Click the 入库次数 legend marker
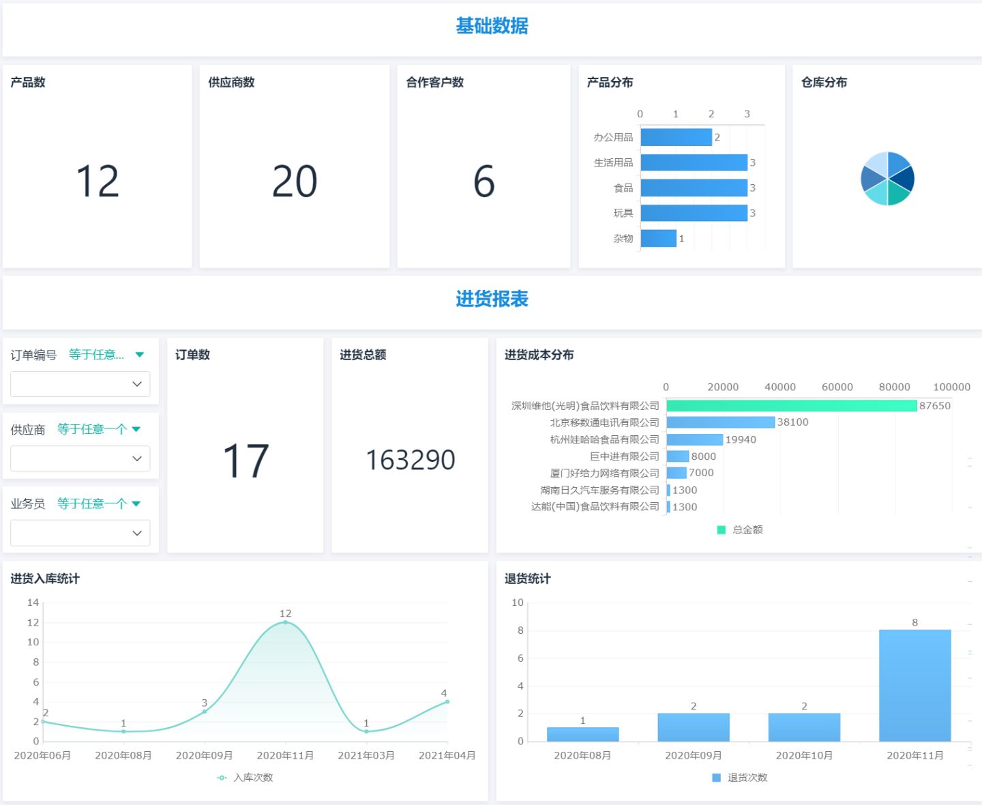Image resolution: width=982 pixels, height=805 pixels. (222, 778)
